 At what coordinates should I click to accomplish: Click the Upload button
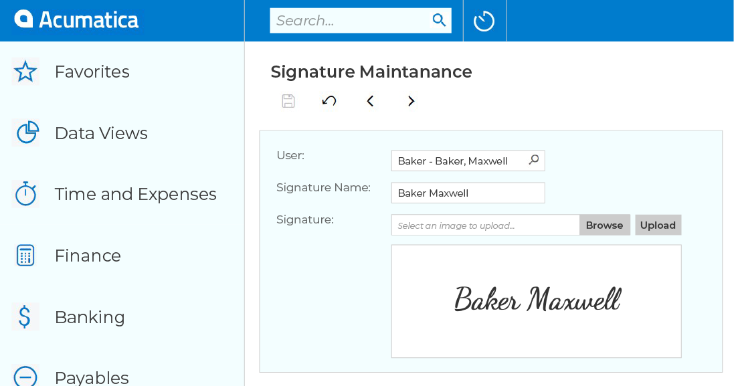pos(658,225)
